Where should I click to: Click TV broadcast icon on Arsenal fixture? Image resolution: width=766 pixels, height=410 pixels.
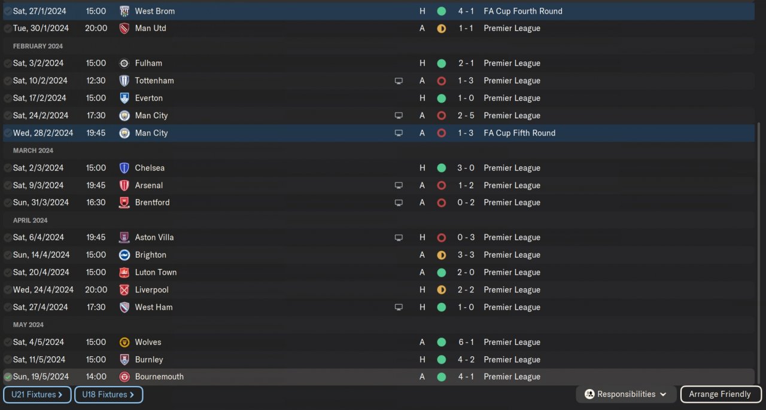point(399,186)
